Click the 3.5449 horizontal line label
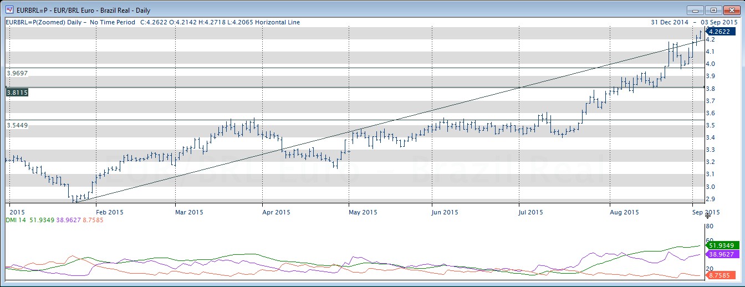Image resolution: width=745 pixels, height=287 pixels. [17, 126]
